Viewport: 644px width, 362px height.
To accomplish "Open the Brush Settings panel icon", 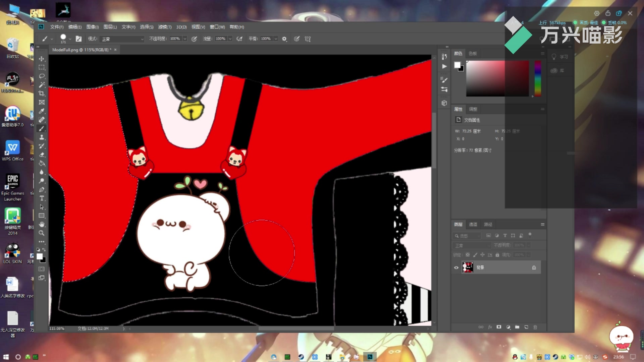I will tap(444, 80).
